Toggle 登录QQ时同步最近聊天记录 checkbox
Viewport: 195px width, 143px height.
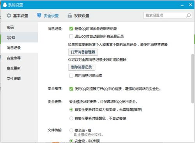point(71,29)
